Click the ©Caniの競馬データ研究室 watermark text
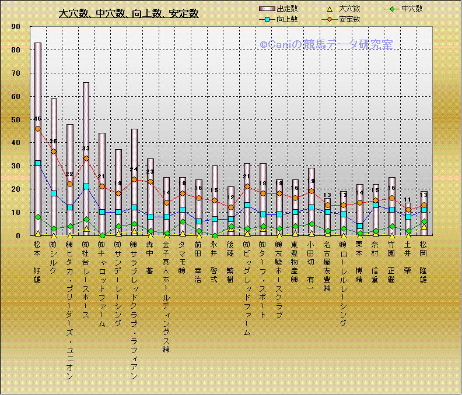 (326, 44)
